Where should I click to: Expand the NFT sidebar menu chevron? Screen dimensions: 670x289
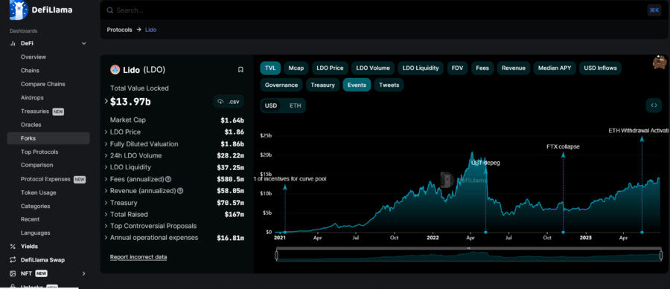click(x=83, y=273)
